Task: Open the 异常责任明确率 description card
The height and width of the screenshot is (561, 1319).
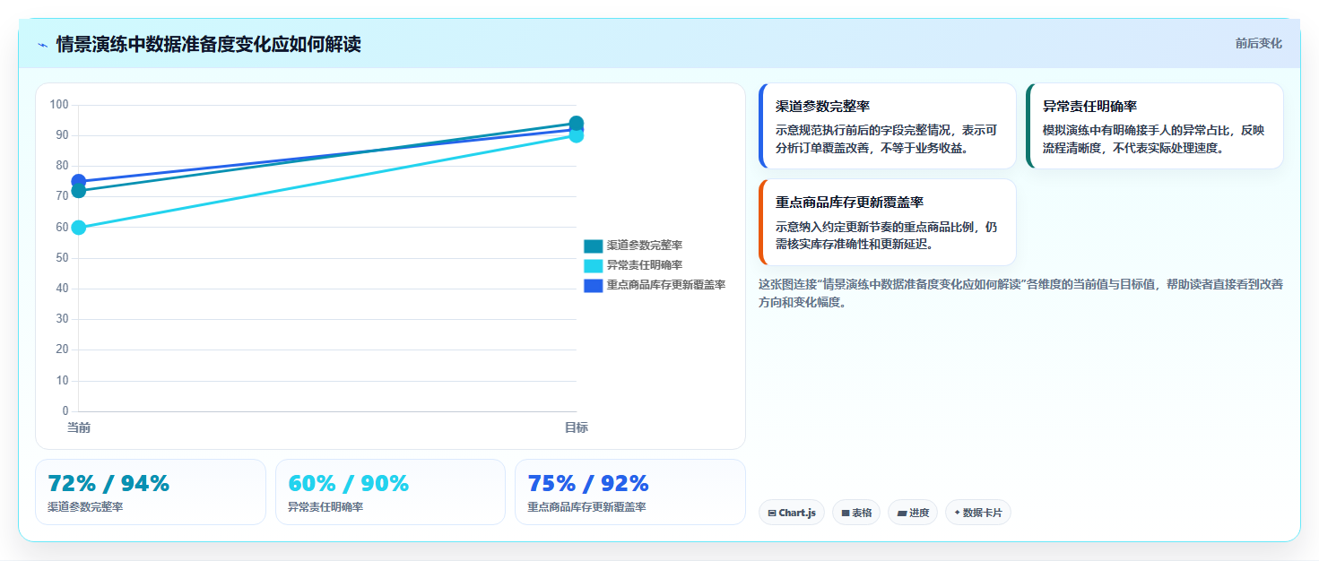Action: [1155, 125]
